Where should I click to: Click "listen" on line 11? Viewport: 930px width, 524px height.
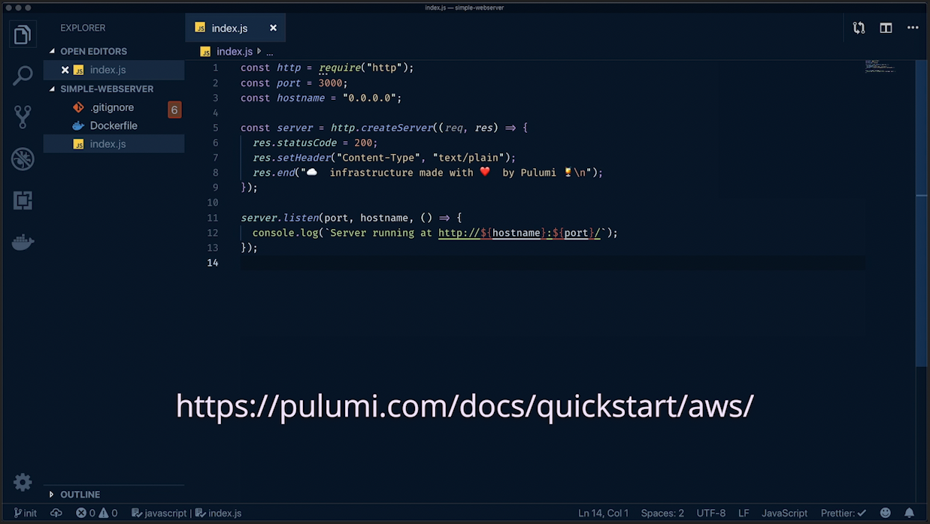300,218
